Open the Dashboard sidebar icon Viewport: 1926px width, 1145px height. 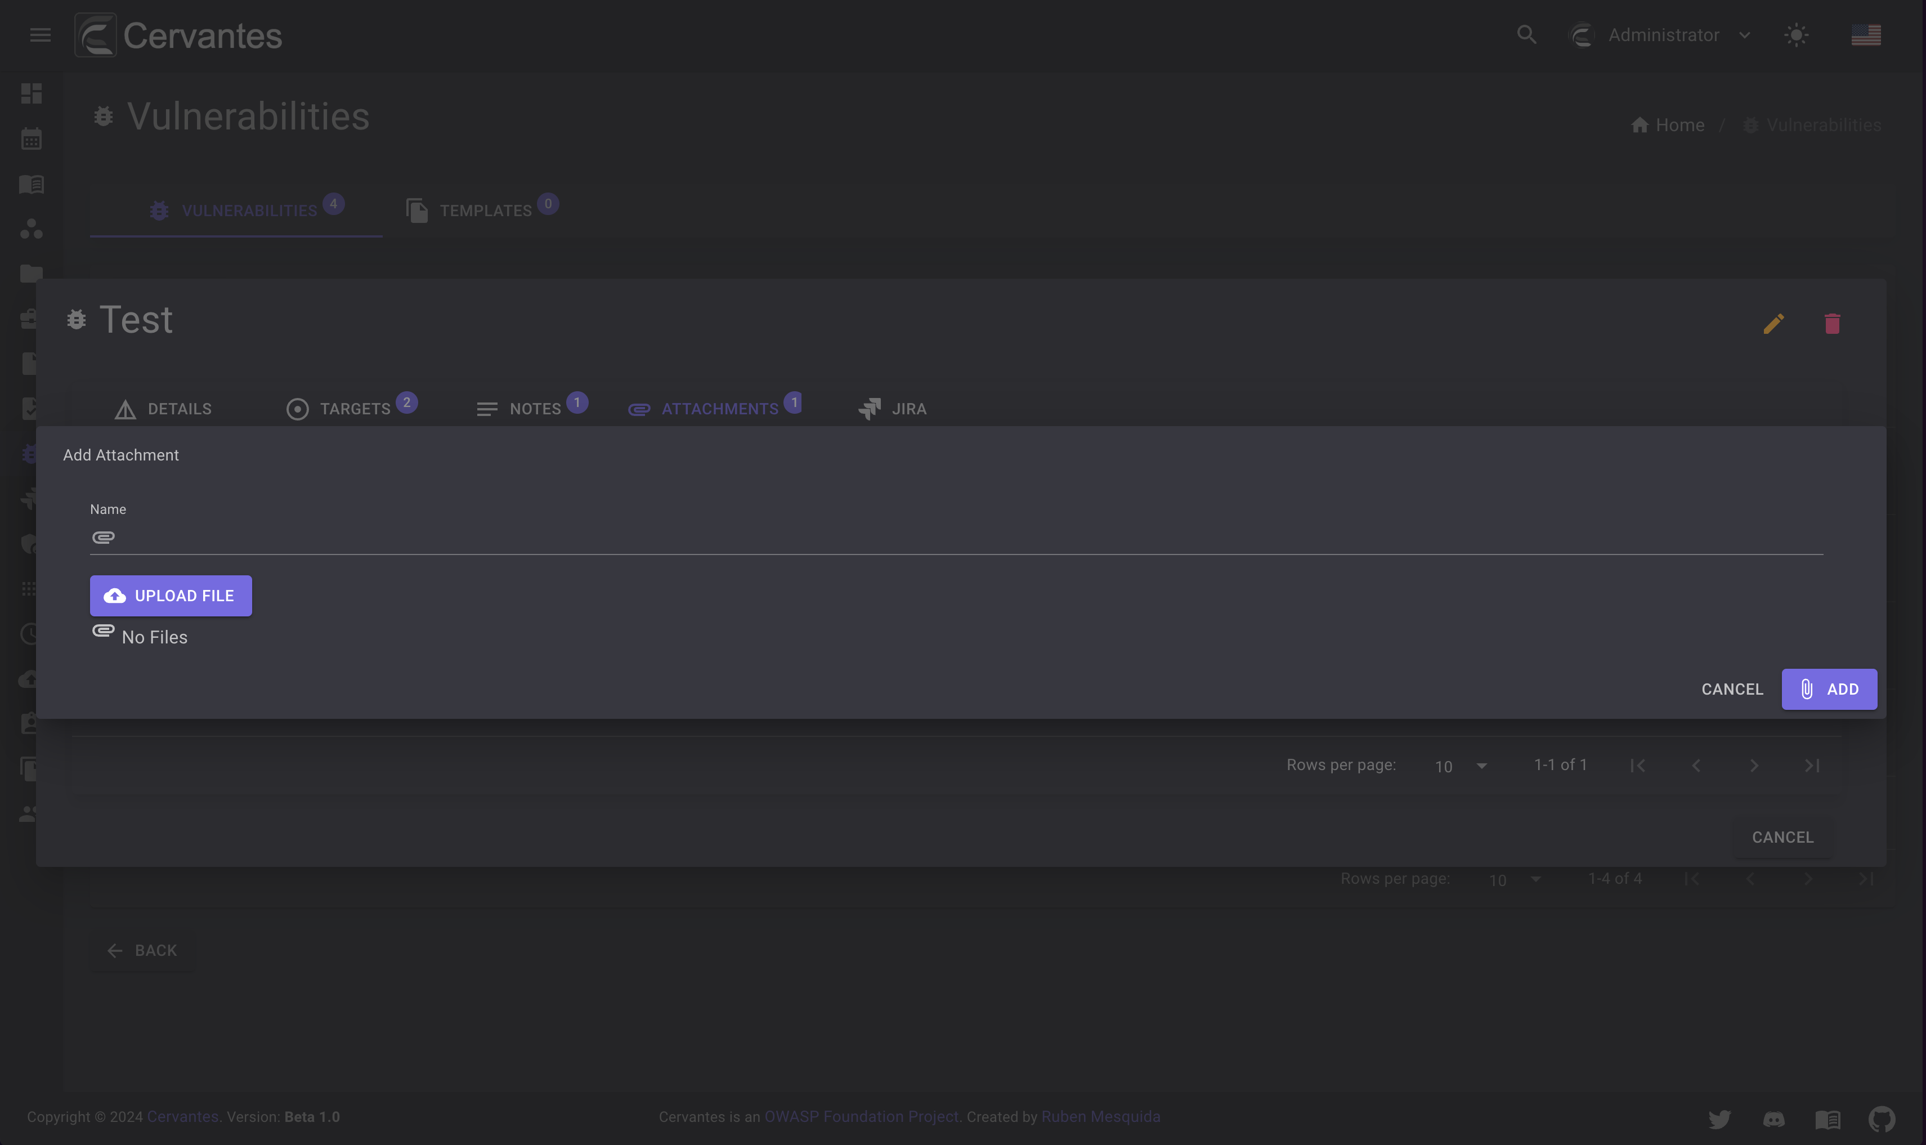[32, 93]
